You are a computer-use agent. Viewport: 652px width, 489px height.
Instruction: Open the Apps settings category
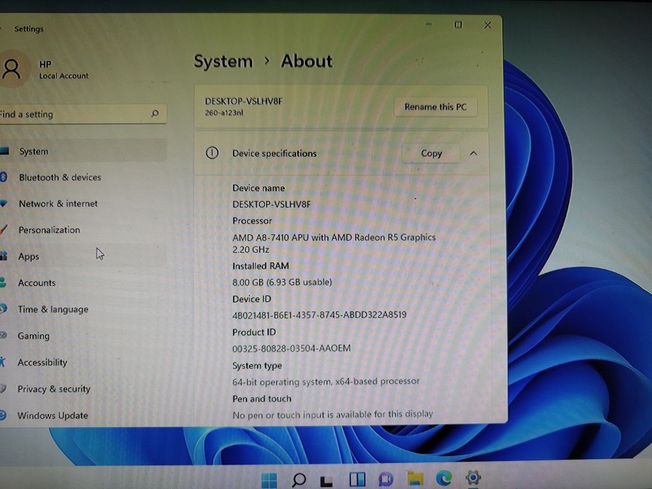tap(83, 256)
